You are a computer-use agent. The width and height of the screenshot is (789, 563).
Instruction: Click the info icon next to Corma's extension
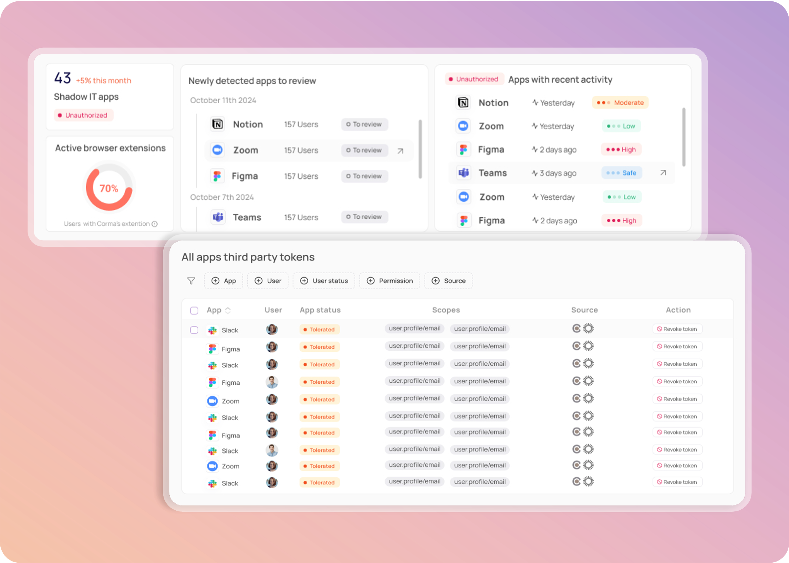point(155,224)
